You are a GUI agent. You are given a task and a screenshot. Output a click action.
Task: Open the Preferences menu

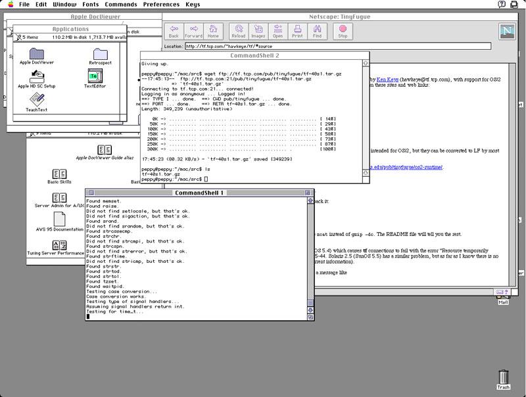point(161,5)
